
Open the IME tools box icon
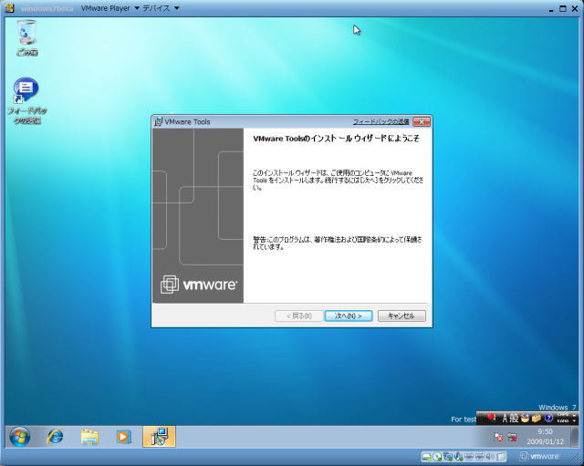pos(537,419)
